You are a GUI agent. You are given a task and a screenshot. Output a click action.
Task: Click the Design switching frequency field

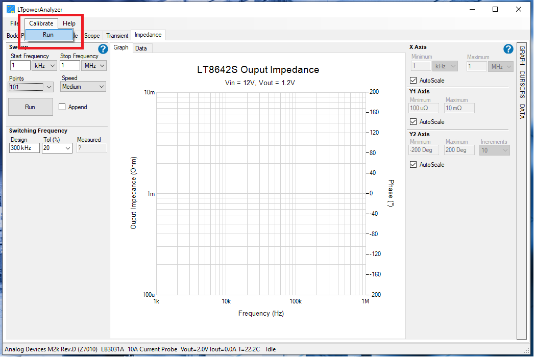(x=23, y=148)
